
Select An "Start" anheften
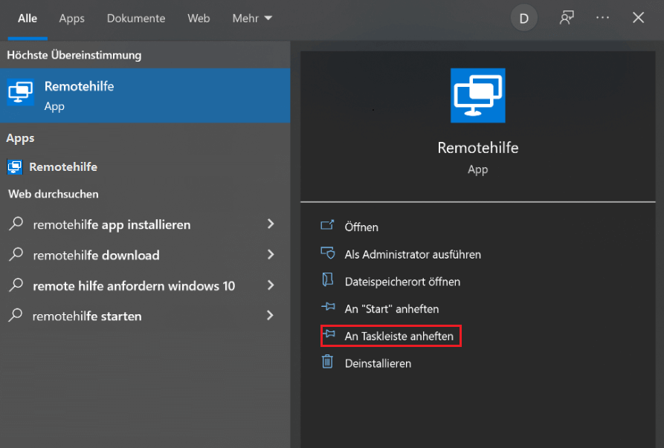[x=391, y=309]
